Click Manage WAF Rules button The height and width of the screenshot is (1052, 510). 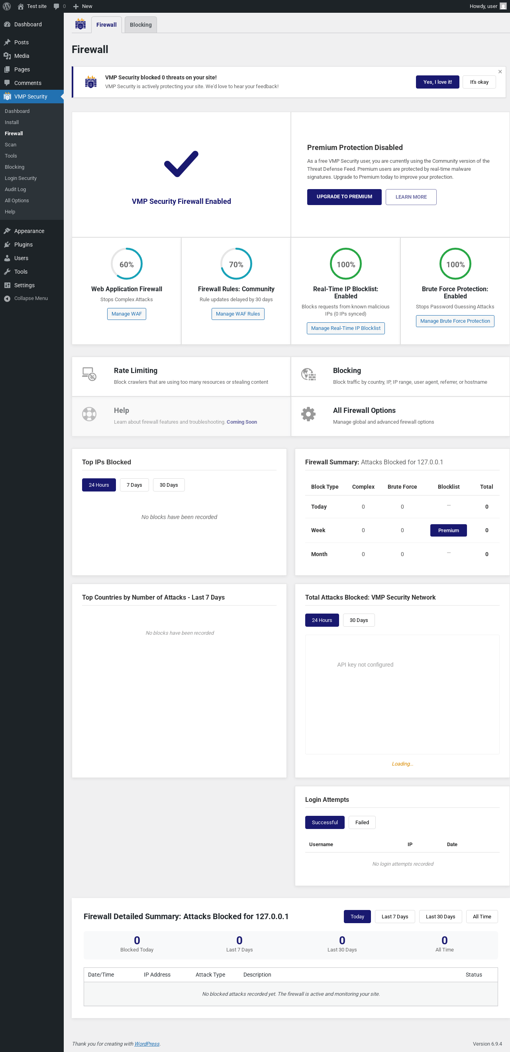click(238, 314)
